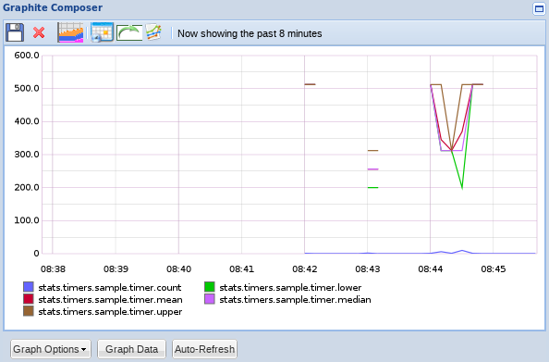Open the graph list stacked chart icon

70,32
